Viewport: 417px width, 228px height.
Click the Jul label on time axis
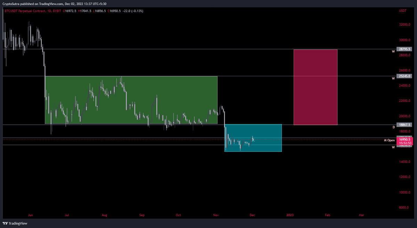(67, 215)
